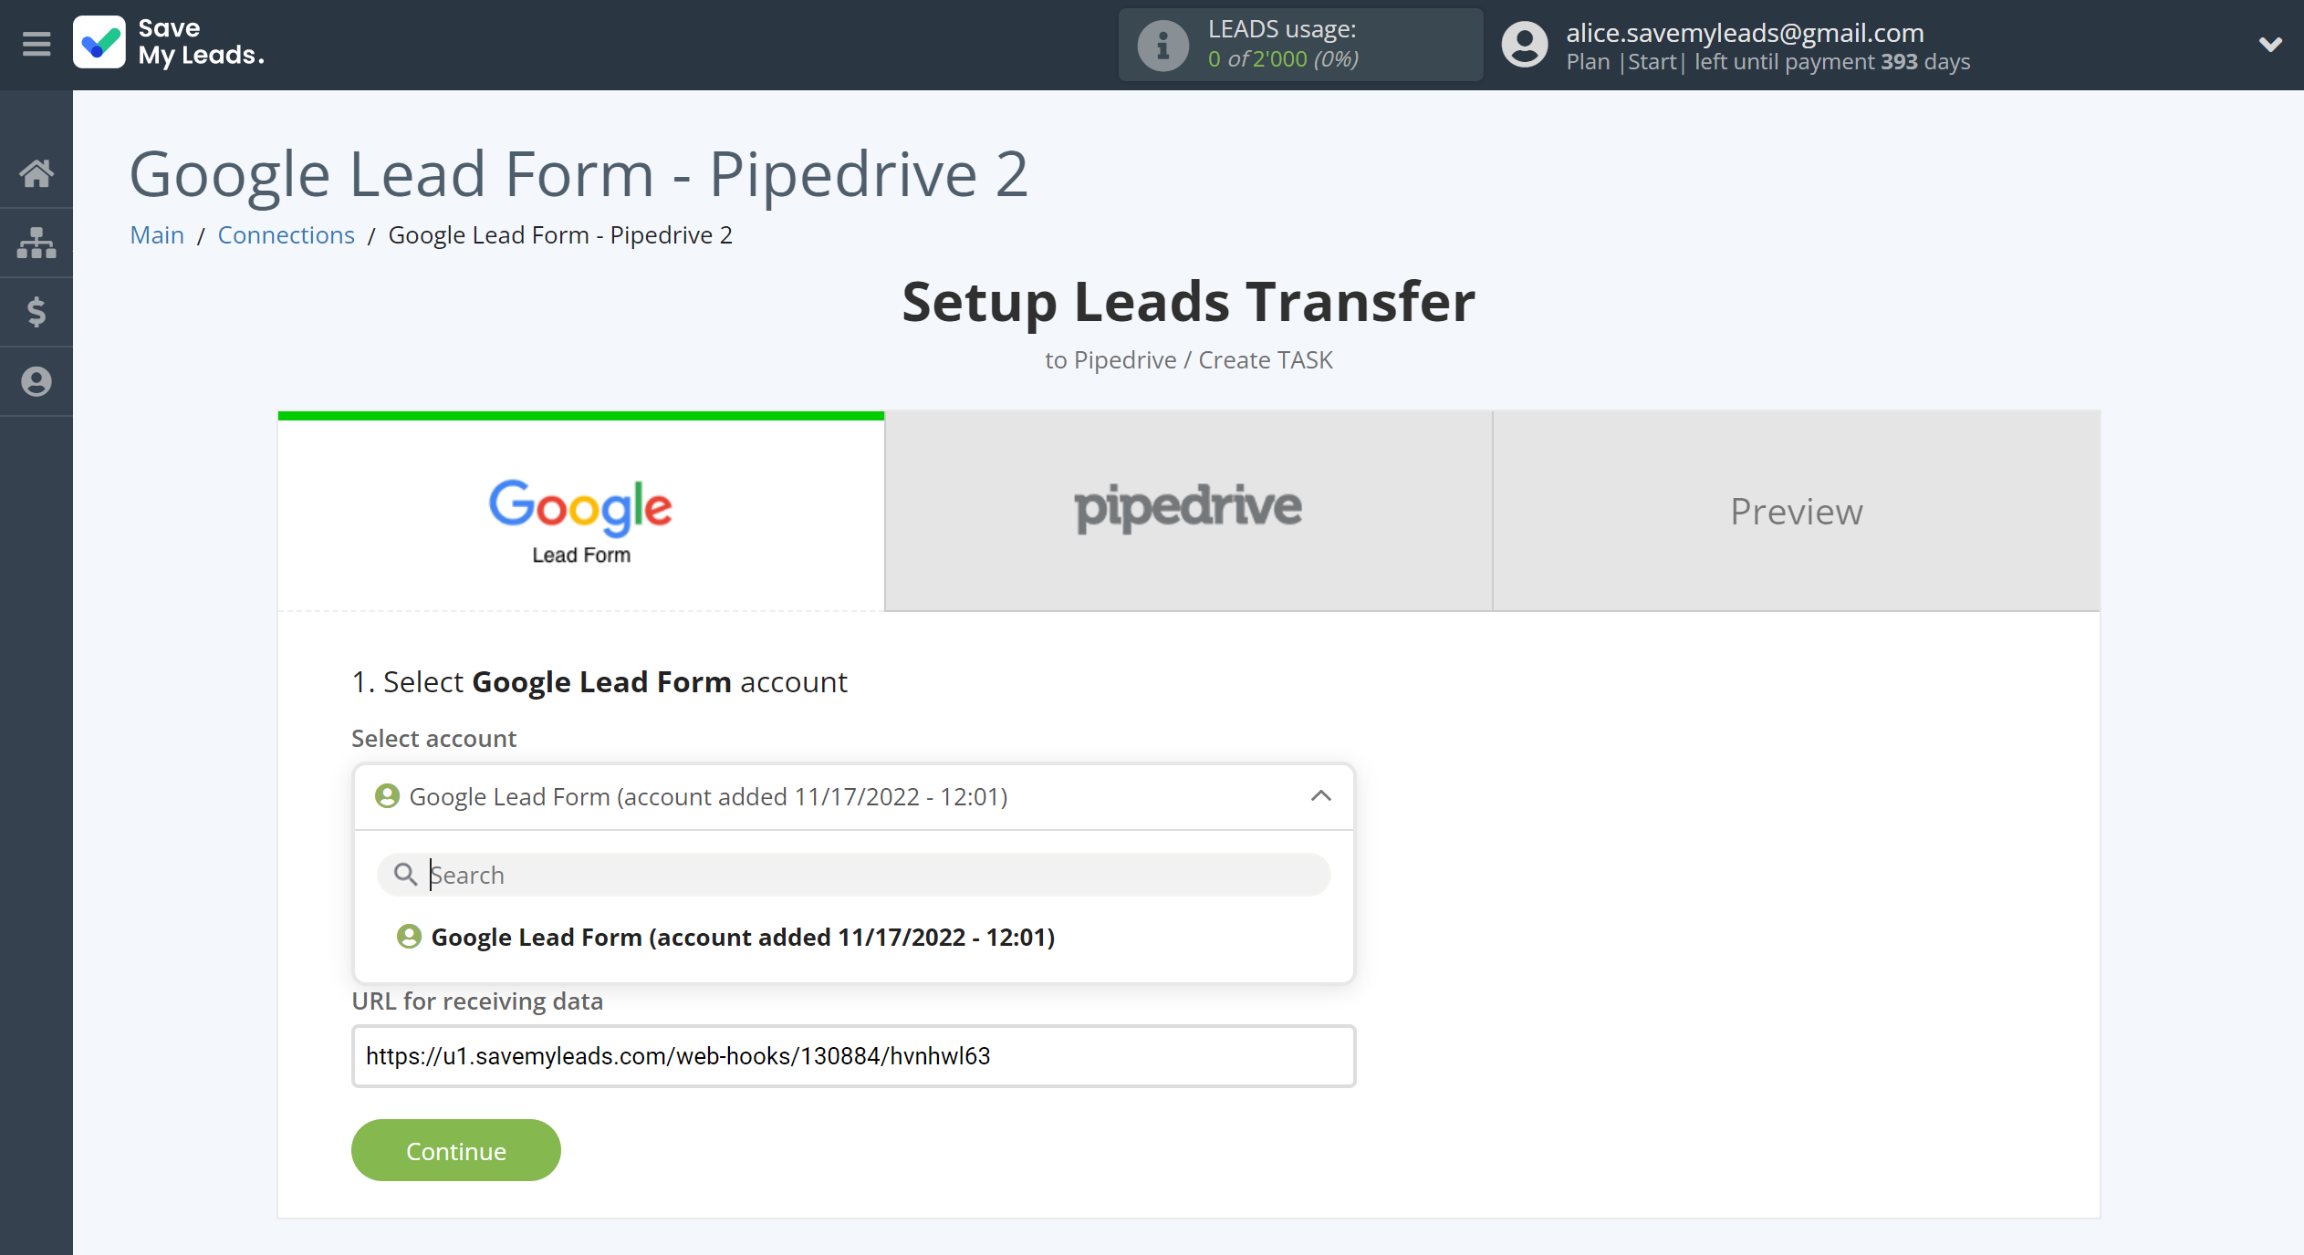Switch to the Preview tab
The height and width of the screenshot is (1255, 2304).
point(1795,509)
